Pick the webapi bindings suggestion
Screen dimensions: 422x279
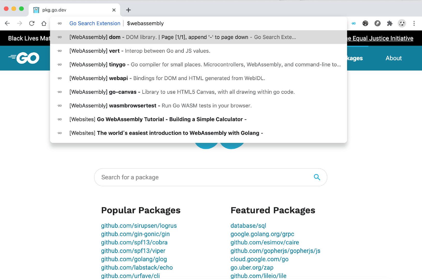click(x=198, y=78)
